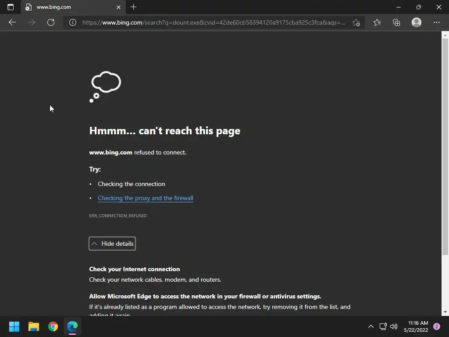The height and width of the screenshot is (337, 449).
Task: Refresh the current page
Action: (51, 22)
